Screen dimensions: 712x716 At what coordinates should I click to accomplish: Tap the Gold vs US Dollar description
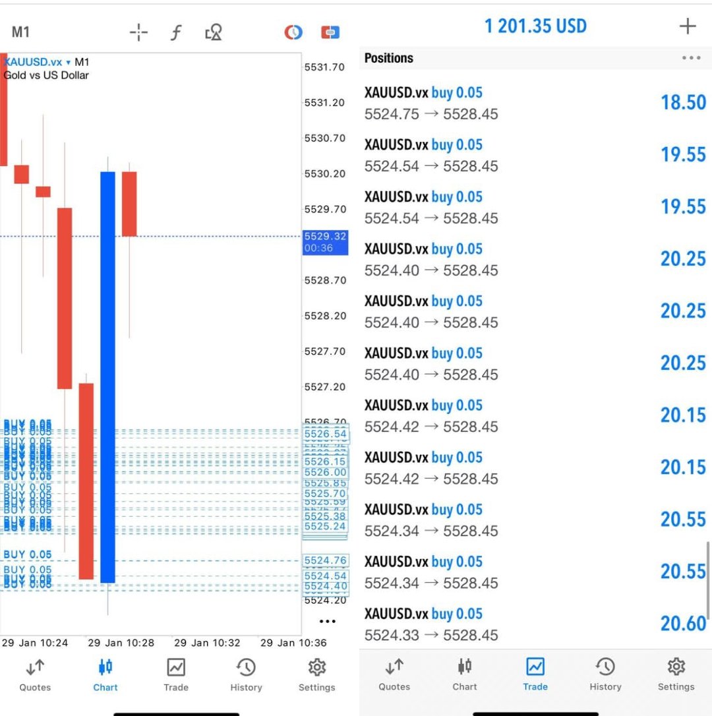tap(46, 75)
